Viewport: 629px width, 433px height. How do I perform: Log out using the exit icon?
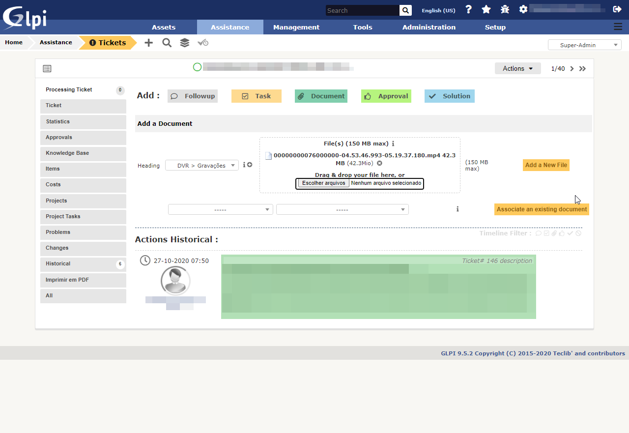coord(618,9)
